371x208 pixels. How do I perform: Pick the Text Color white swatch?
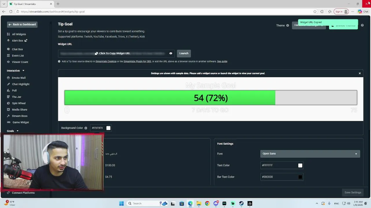coord(300,165)
